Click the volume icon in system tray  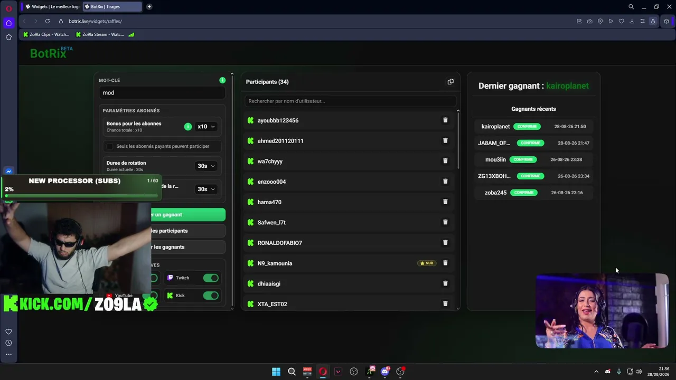click(x=639, y=372)
